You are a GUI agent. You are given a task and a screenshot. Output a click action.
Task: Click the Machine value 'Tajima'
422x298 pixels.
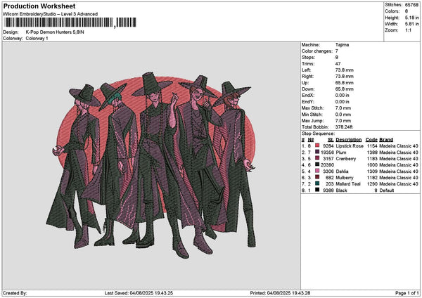(x=342, y=45)
